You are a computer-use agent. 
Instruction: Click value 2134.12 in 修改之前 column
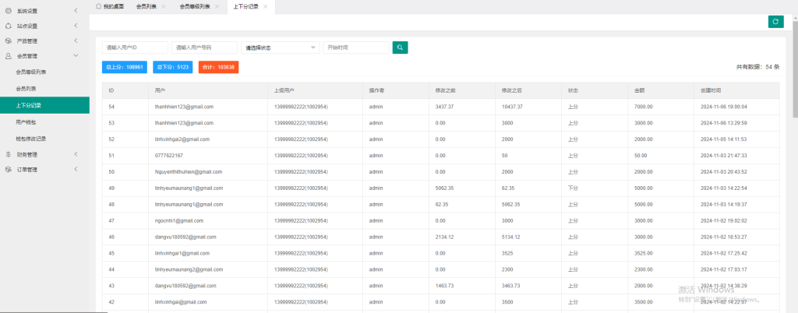pos(444,237)
